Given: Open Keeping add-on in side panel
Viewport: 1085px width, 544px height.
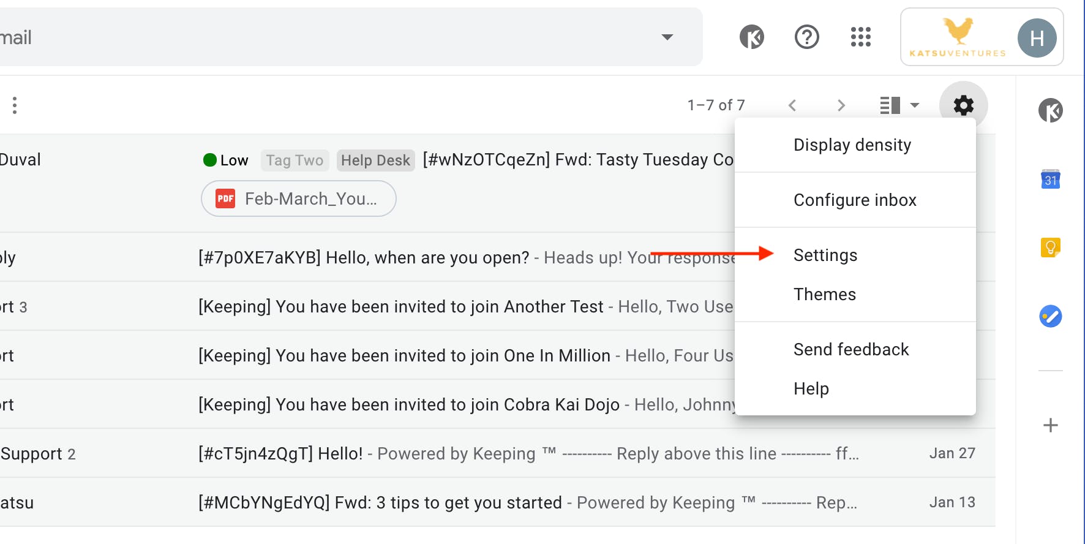Looking at the screenshot, I should click(1050, 111).
